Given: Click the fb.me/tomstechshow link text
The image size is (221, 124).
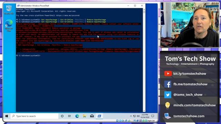Looking at the screenshot, I should 190,84.
